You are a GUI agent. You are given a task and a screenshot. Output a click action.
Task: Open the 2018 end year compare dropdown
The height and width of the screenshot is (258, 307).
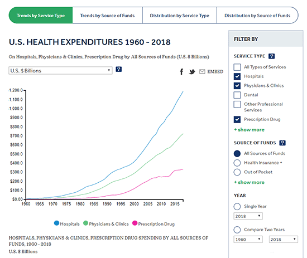[x=284, y=240]
